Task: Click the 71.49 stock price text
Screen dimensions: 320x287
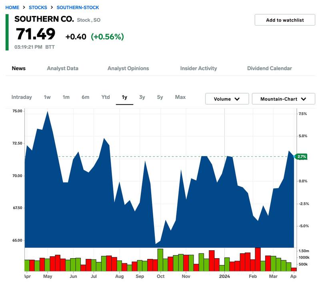Action: (x=36, y=34)
